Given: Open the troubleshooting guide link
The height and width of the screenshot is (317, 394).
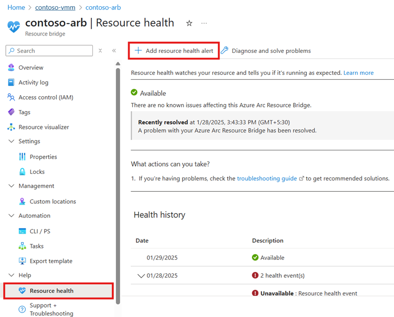Looking at the screenshot, I should click(267, 179).
